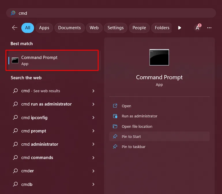Click the search box containing 'cmd'
222x194 pixels.
click(x=111, y=13)
